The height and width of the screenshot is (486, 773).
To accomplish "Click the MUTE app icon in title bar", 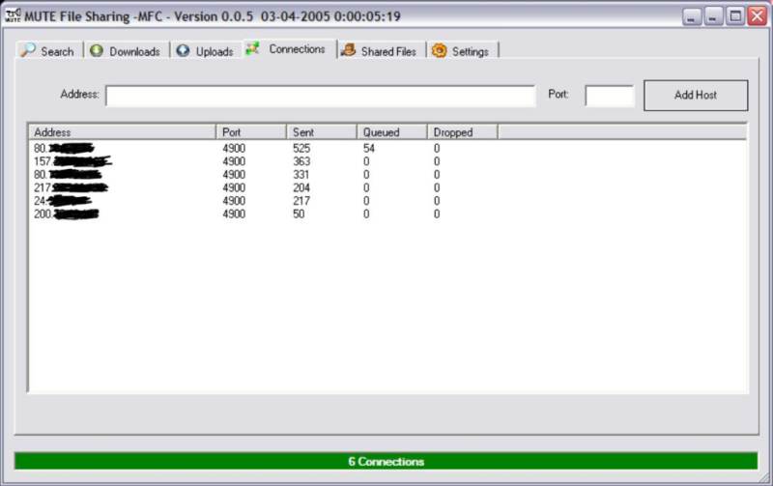I will [x=13, y=15].
